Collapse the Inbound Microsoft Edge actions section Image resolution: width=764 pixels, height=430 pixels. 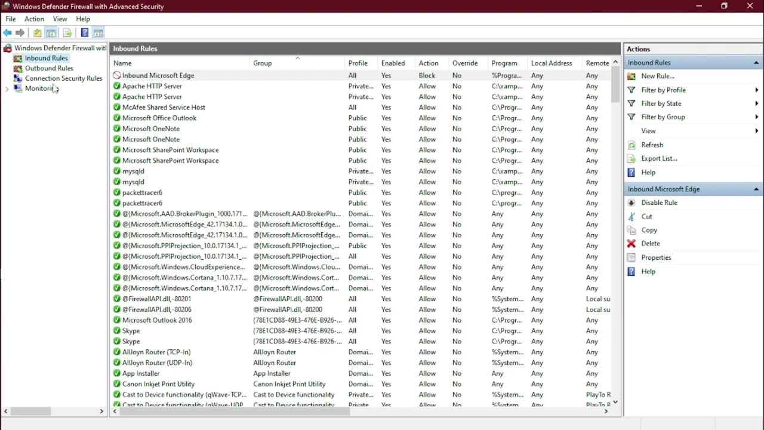(x=756, y=189)
